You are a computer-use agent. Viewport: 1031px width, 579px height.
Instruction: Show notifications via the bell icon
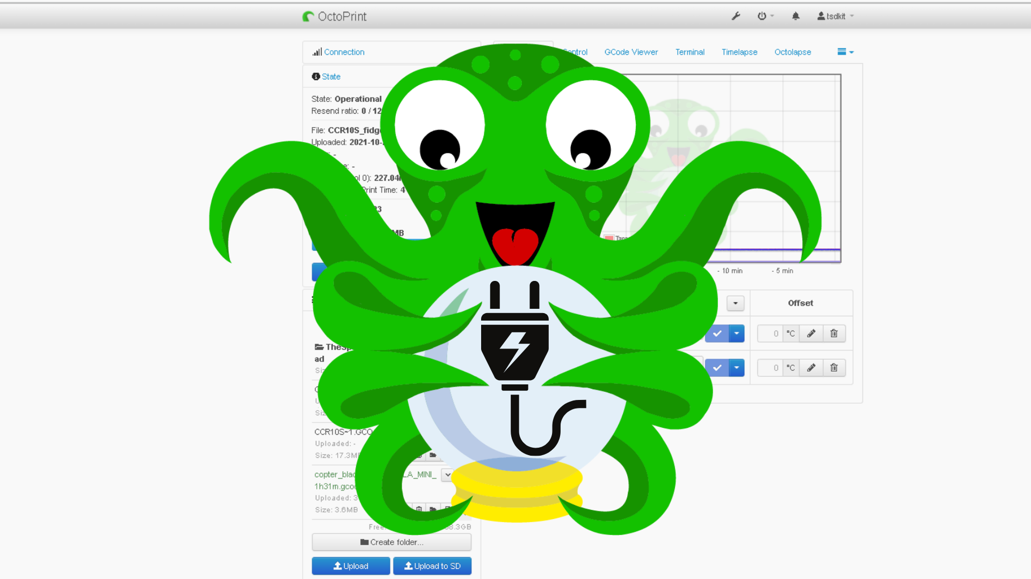pyautogui.click(x=796, y=16)
